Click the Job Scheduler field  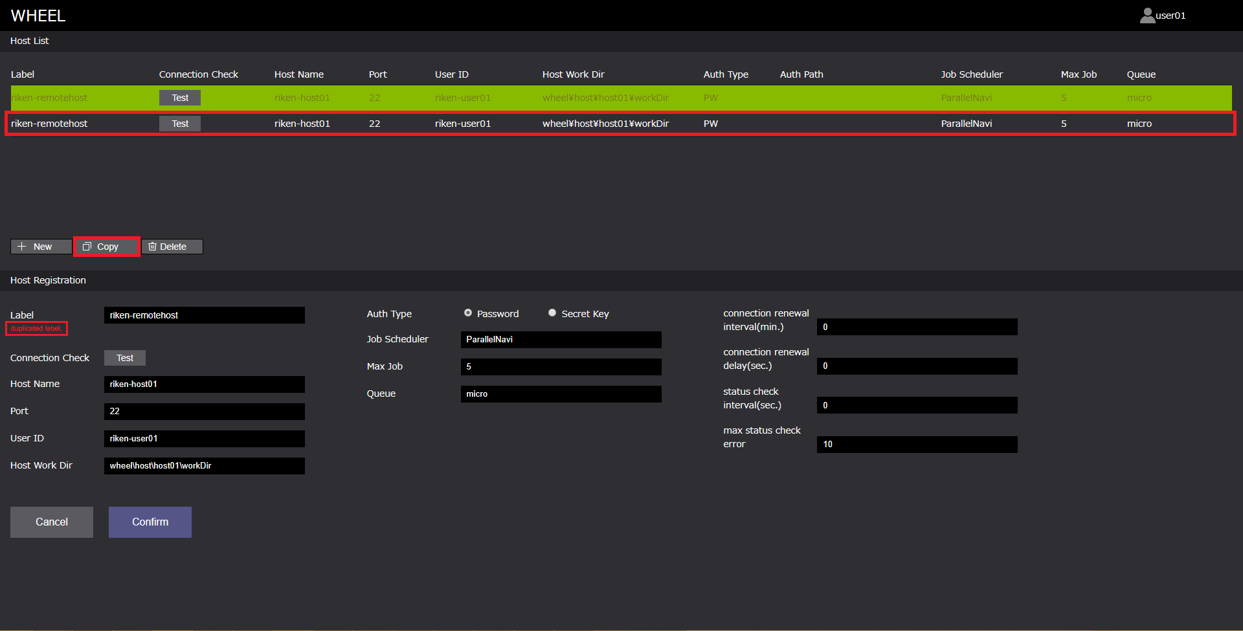click(x=561, y=340)
